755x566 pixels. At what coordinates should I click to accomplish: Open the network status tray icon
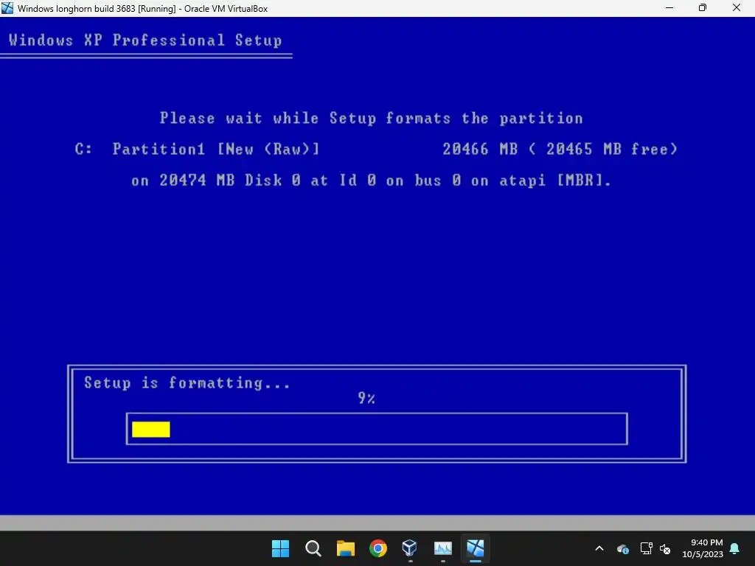click(x=646, y=548)
